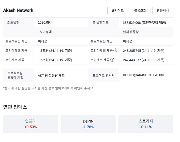
Task: Open the 원문백서 whitepaper button
Action: (x=163, y=10)
